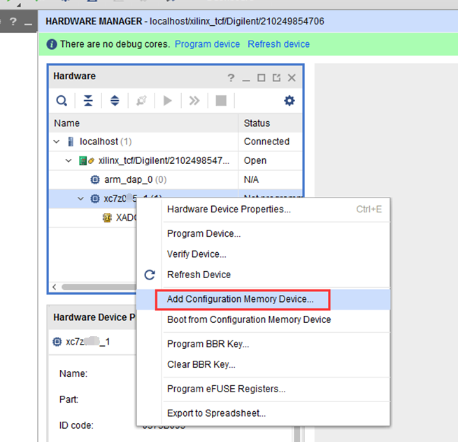The width and height of the screenshot is (458, 442).
Task: Run trigger immediate double-arrow icon
Action: pyautogui.click(x=194, y=101)
